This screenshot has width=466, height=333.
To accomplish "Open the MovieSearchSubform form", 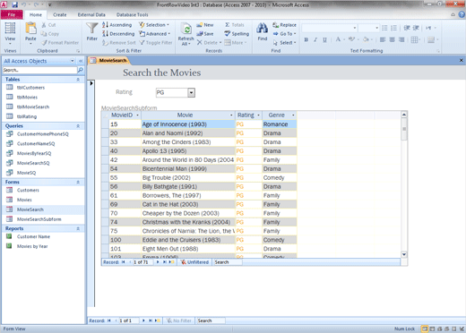I will point(39,219).
